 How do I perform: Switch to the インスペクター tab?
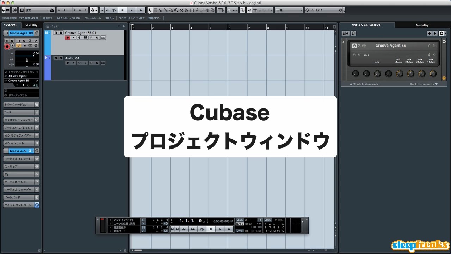[x=11, y=25]
